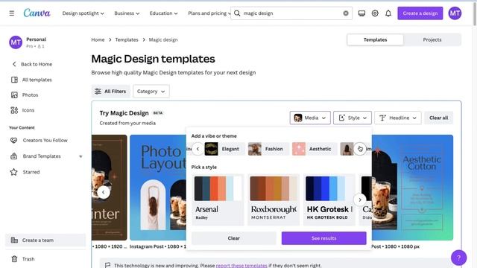Image resolution: width=477 pixels, height=268 pixels.
Task: Expand Brand Templates arrow
Action: click(80, 156)
